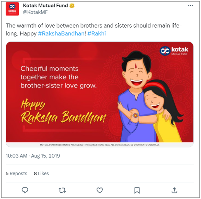Click the repost arrows icon
This screenshot has width=201, height=199.
62,190
